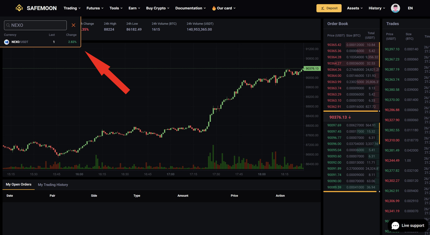Click the Change column header in search
430x235 pixels.
pos(71,35)
